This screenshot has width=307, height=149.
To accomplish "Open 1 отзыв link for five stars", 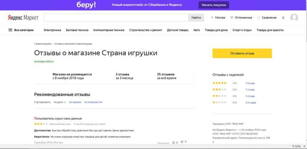I will [250, 83].
